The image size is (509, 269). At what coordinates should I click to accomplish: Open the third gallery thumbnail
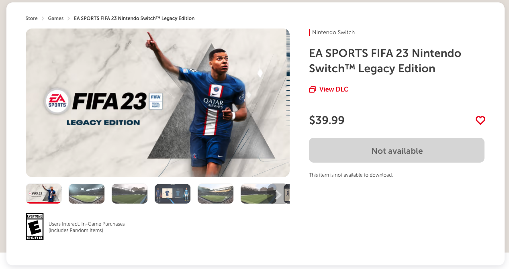tap(130, 194)
